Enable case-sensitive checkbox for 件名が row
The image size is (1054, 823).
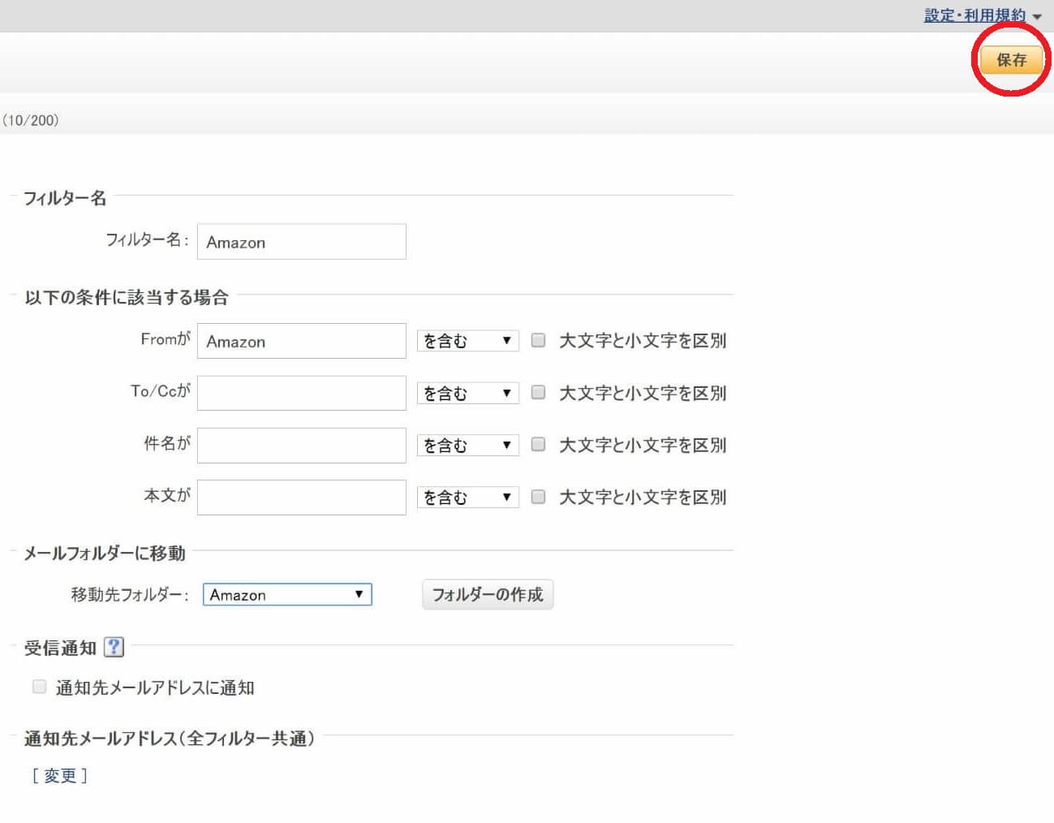538,444
